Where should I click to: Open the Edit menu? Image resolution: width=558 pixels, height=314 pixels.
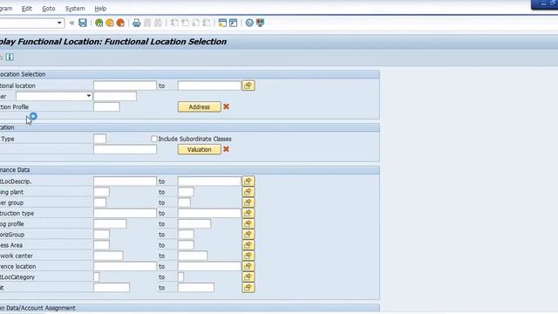pos(27,9)
